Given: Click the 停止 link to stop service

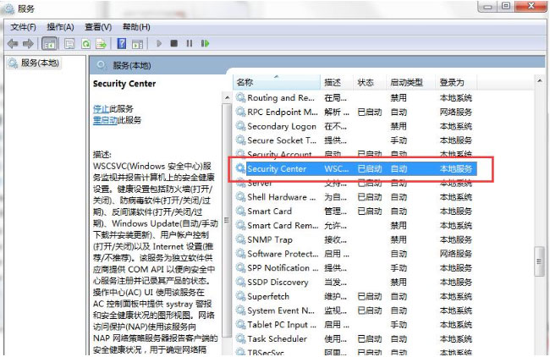Looking at the screenshot, I should [x=101, y=109].
